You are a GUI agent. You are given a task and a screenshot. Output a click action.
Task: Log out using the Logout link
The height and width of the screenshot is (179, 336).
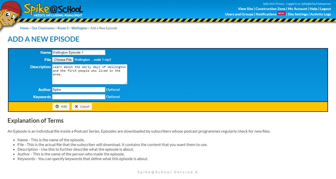(x=325, y=9)
